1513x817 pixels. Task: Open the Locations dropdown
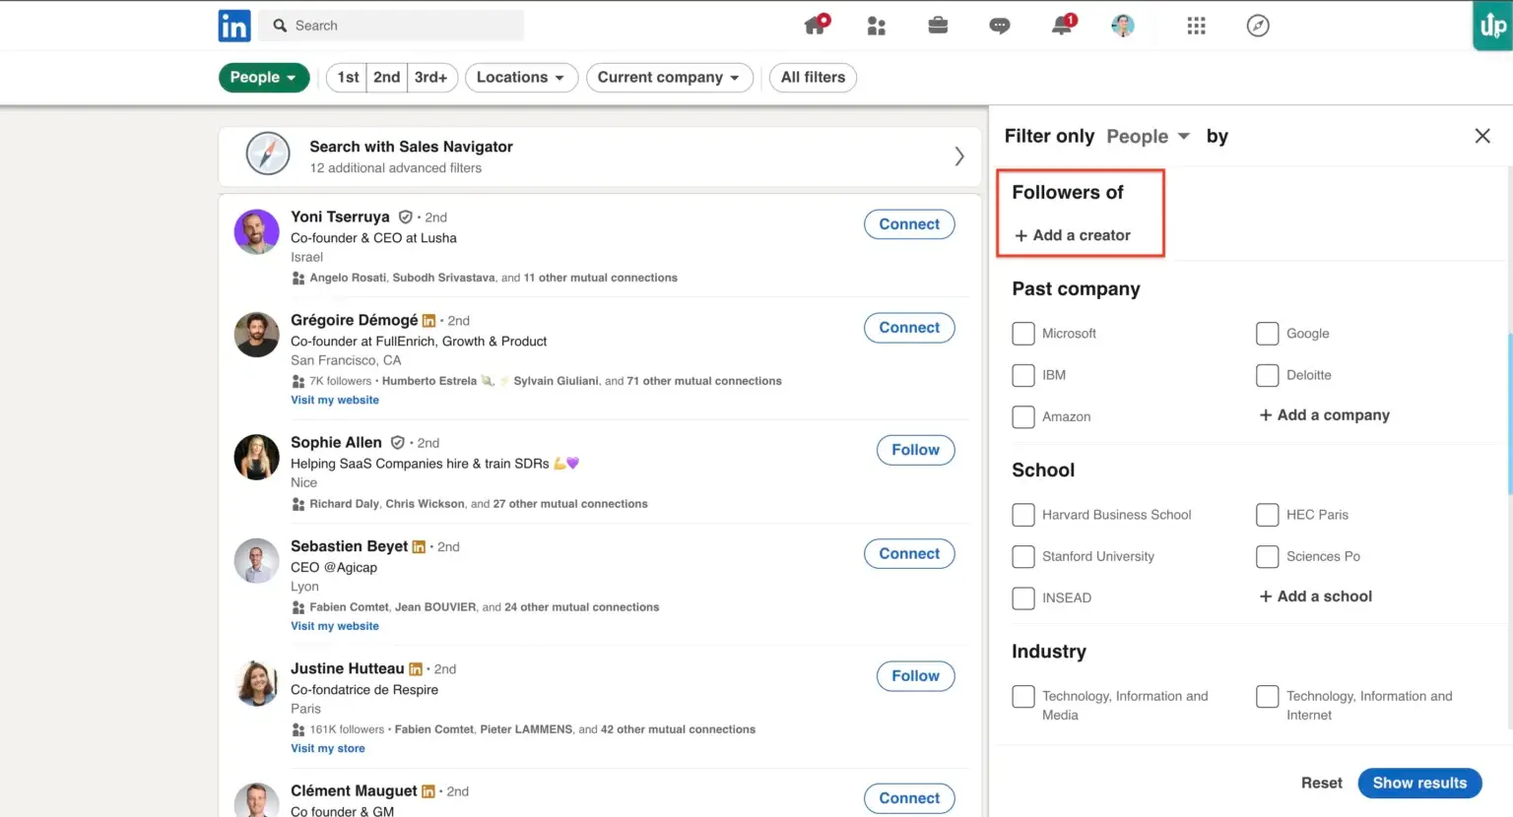521,78
